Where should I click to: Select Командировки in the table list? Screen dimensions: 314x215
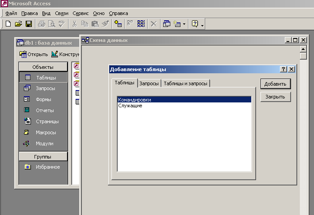184,100
